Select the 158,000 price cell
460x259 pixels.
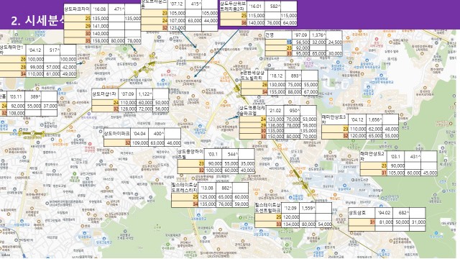point(100,41)
